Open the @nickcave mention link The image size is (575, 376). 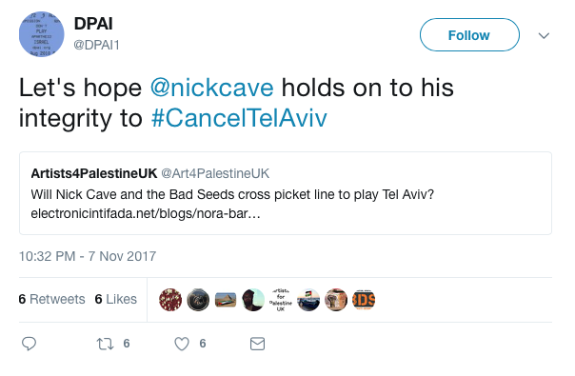tap(212, 88)
